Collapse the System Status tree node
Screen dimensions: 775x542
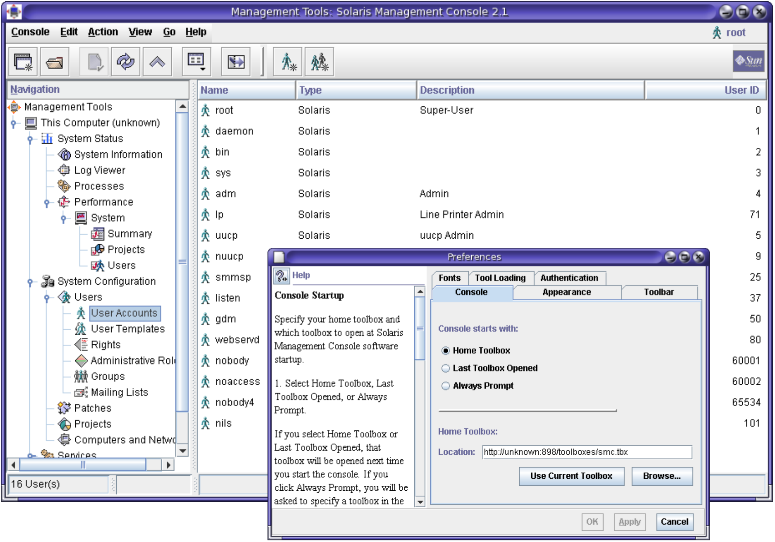click(x=30, y=139)
